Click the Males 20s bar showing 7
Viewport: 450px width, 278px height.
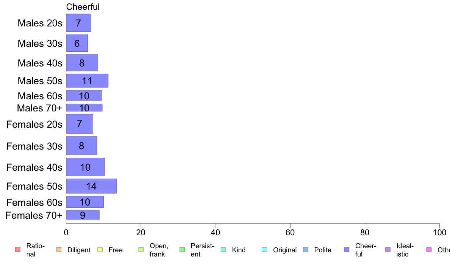[79, 23]
